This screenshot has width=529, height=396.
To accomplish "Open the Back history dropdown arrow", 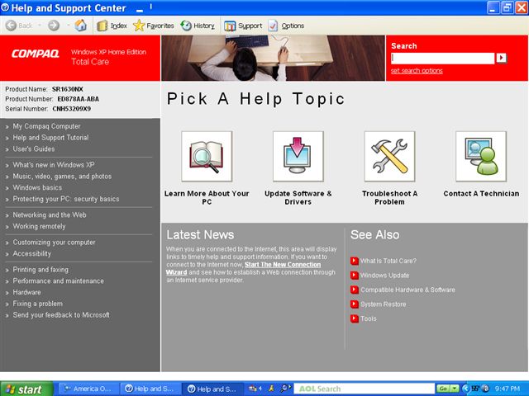I will click(39, 26).
